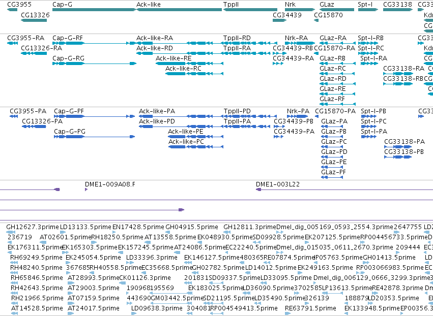Image resolution: width=433 pixels, height=316 pixels.
Task: Open protein 'Spt-I-PC'
Action: click(x=373, y=121)
